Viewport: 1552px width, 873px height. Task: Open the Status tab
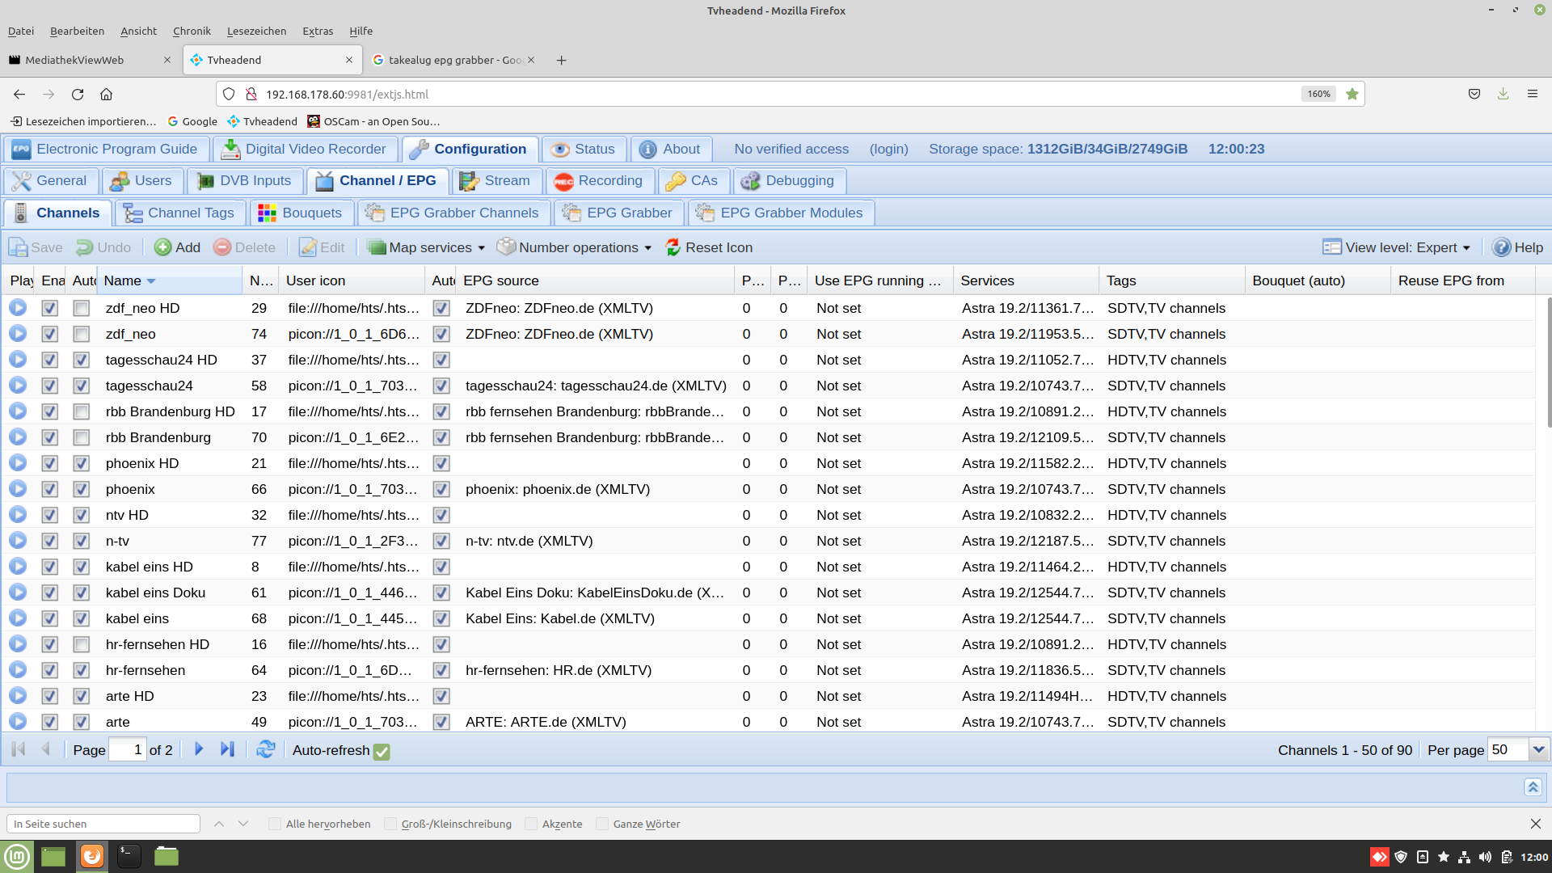(x=584, y=149)
